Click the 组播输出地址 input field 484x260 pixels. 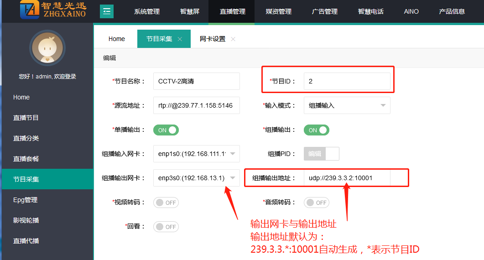347,178
